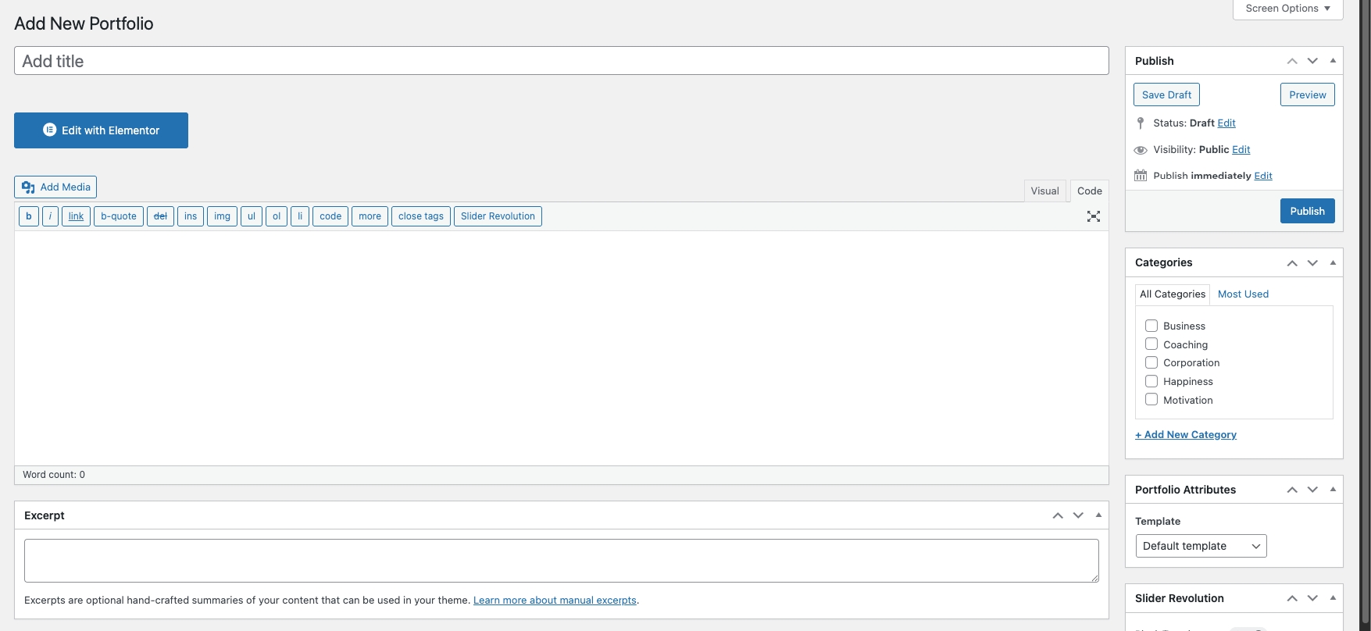The height and width of the screenshot is (631, 1371).
Task: Click the Add title input field
Action: (x=561, y=61)
